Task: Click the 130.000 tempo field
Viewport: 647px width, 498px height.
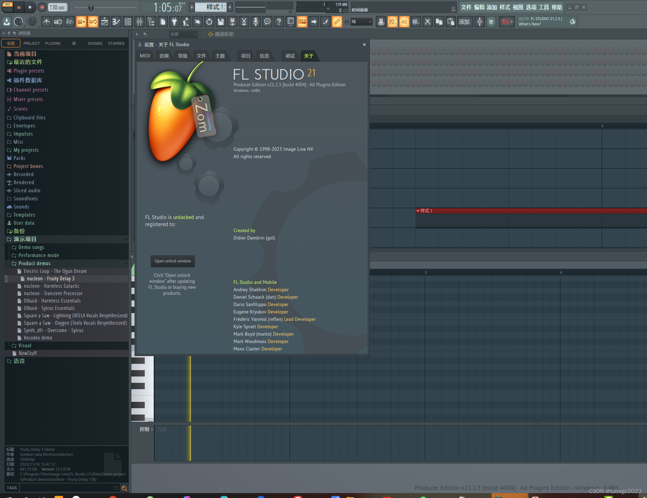Action: pyautogui.click(x=57, y=7)
